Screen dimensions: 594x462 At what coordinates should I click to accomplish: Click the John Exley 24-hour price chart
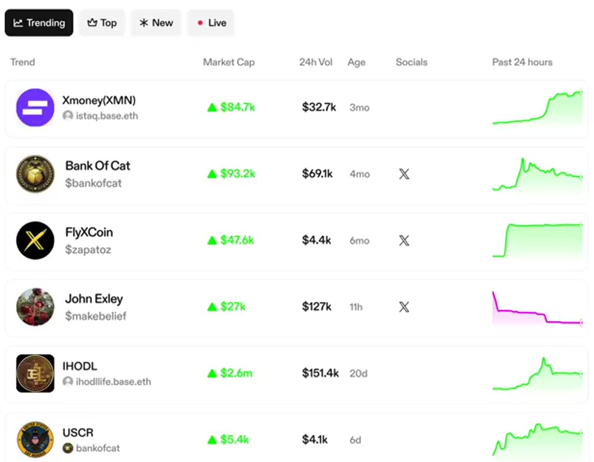tap(537, 308)
